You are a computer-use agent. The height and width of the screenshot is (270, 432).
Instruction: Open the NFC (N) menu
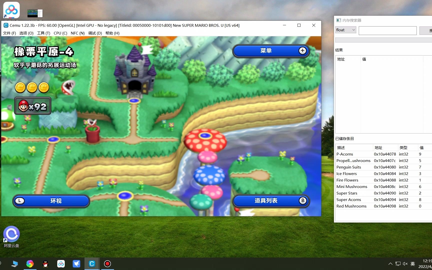(78, 33)
